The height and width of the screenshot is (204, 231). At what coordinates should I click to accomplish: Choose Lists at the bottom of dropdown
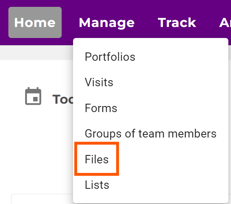pyautogui.click(x=97, y=185)
